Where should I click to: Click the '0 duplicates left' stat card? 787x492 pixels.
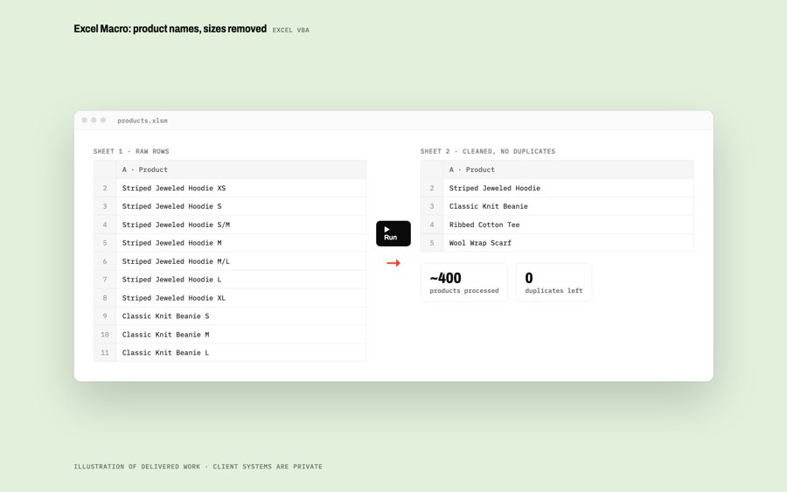(554, 282)
